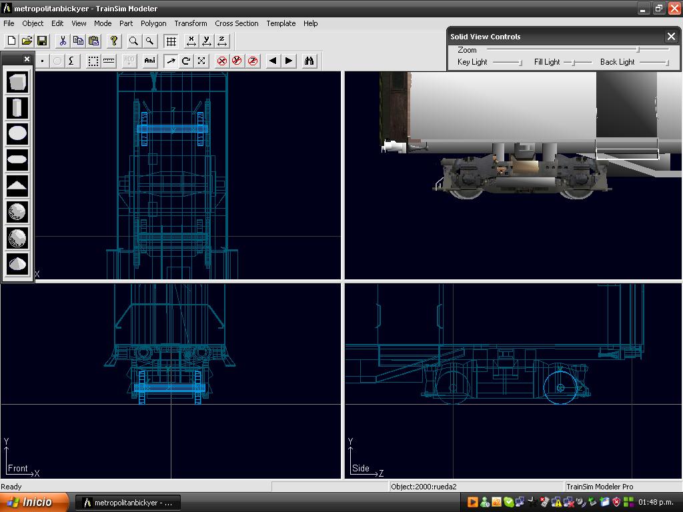Open the Cross Section menu
Image resolution: width=683 pixels, height=512 pixels.
[x=236, y=23]
